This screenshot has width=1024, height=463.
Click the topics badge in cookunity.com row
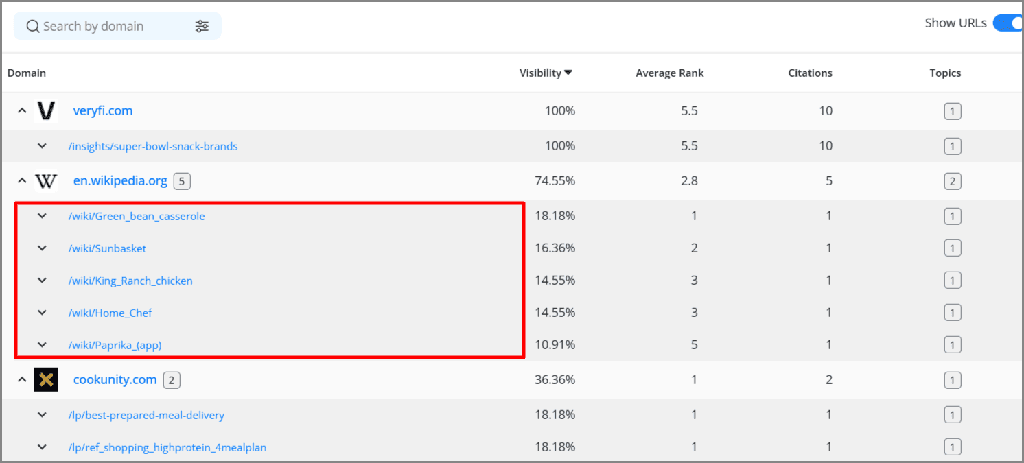[x=952, y=380]
